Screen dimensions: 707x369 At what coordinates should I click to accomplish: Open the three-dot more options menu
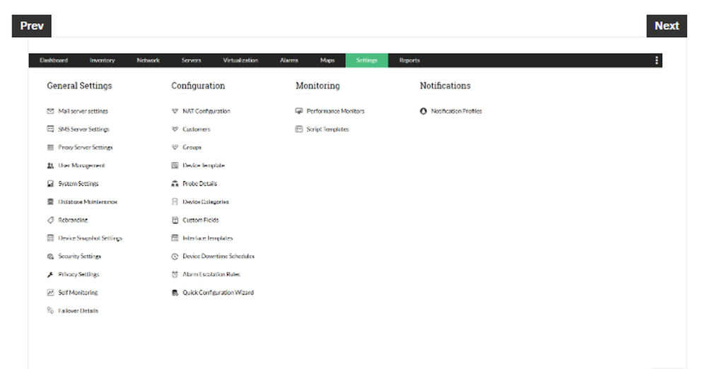pos(657,61)
